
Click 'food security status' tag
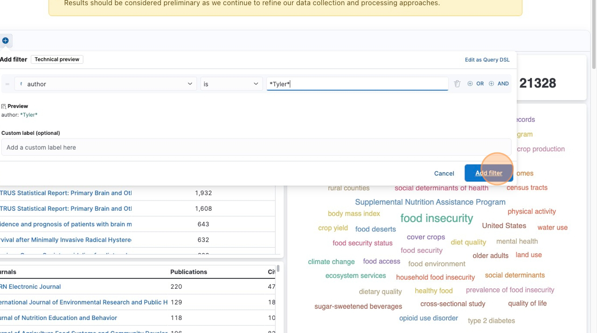[x=362, y=243]
